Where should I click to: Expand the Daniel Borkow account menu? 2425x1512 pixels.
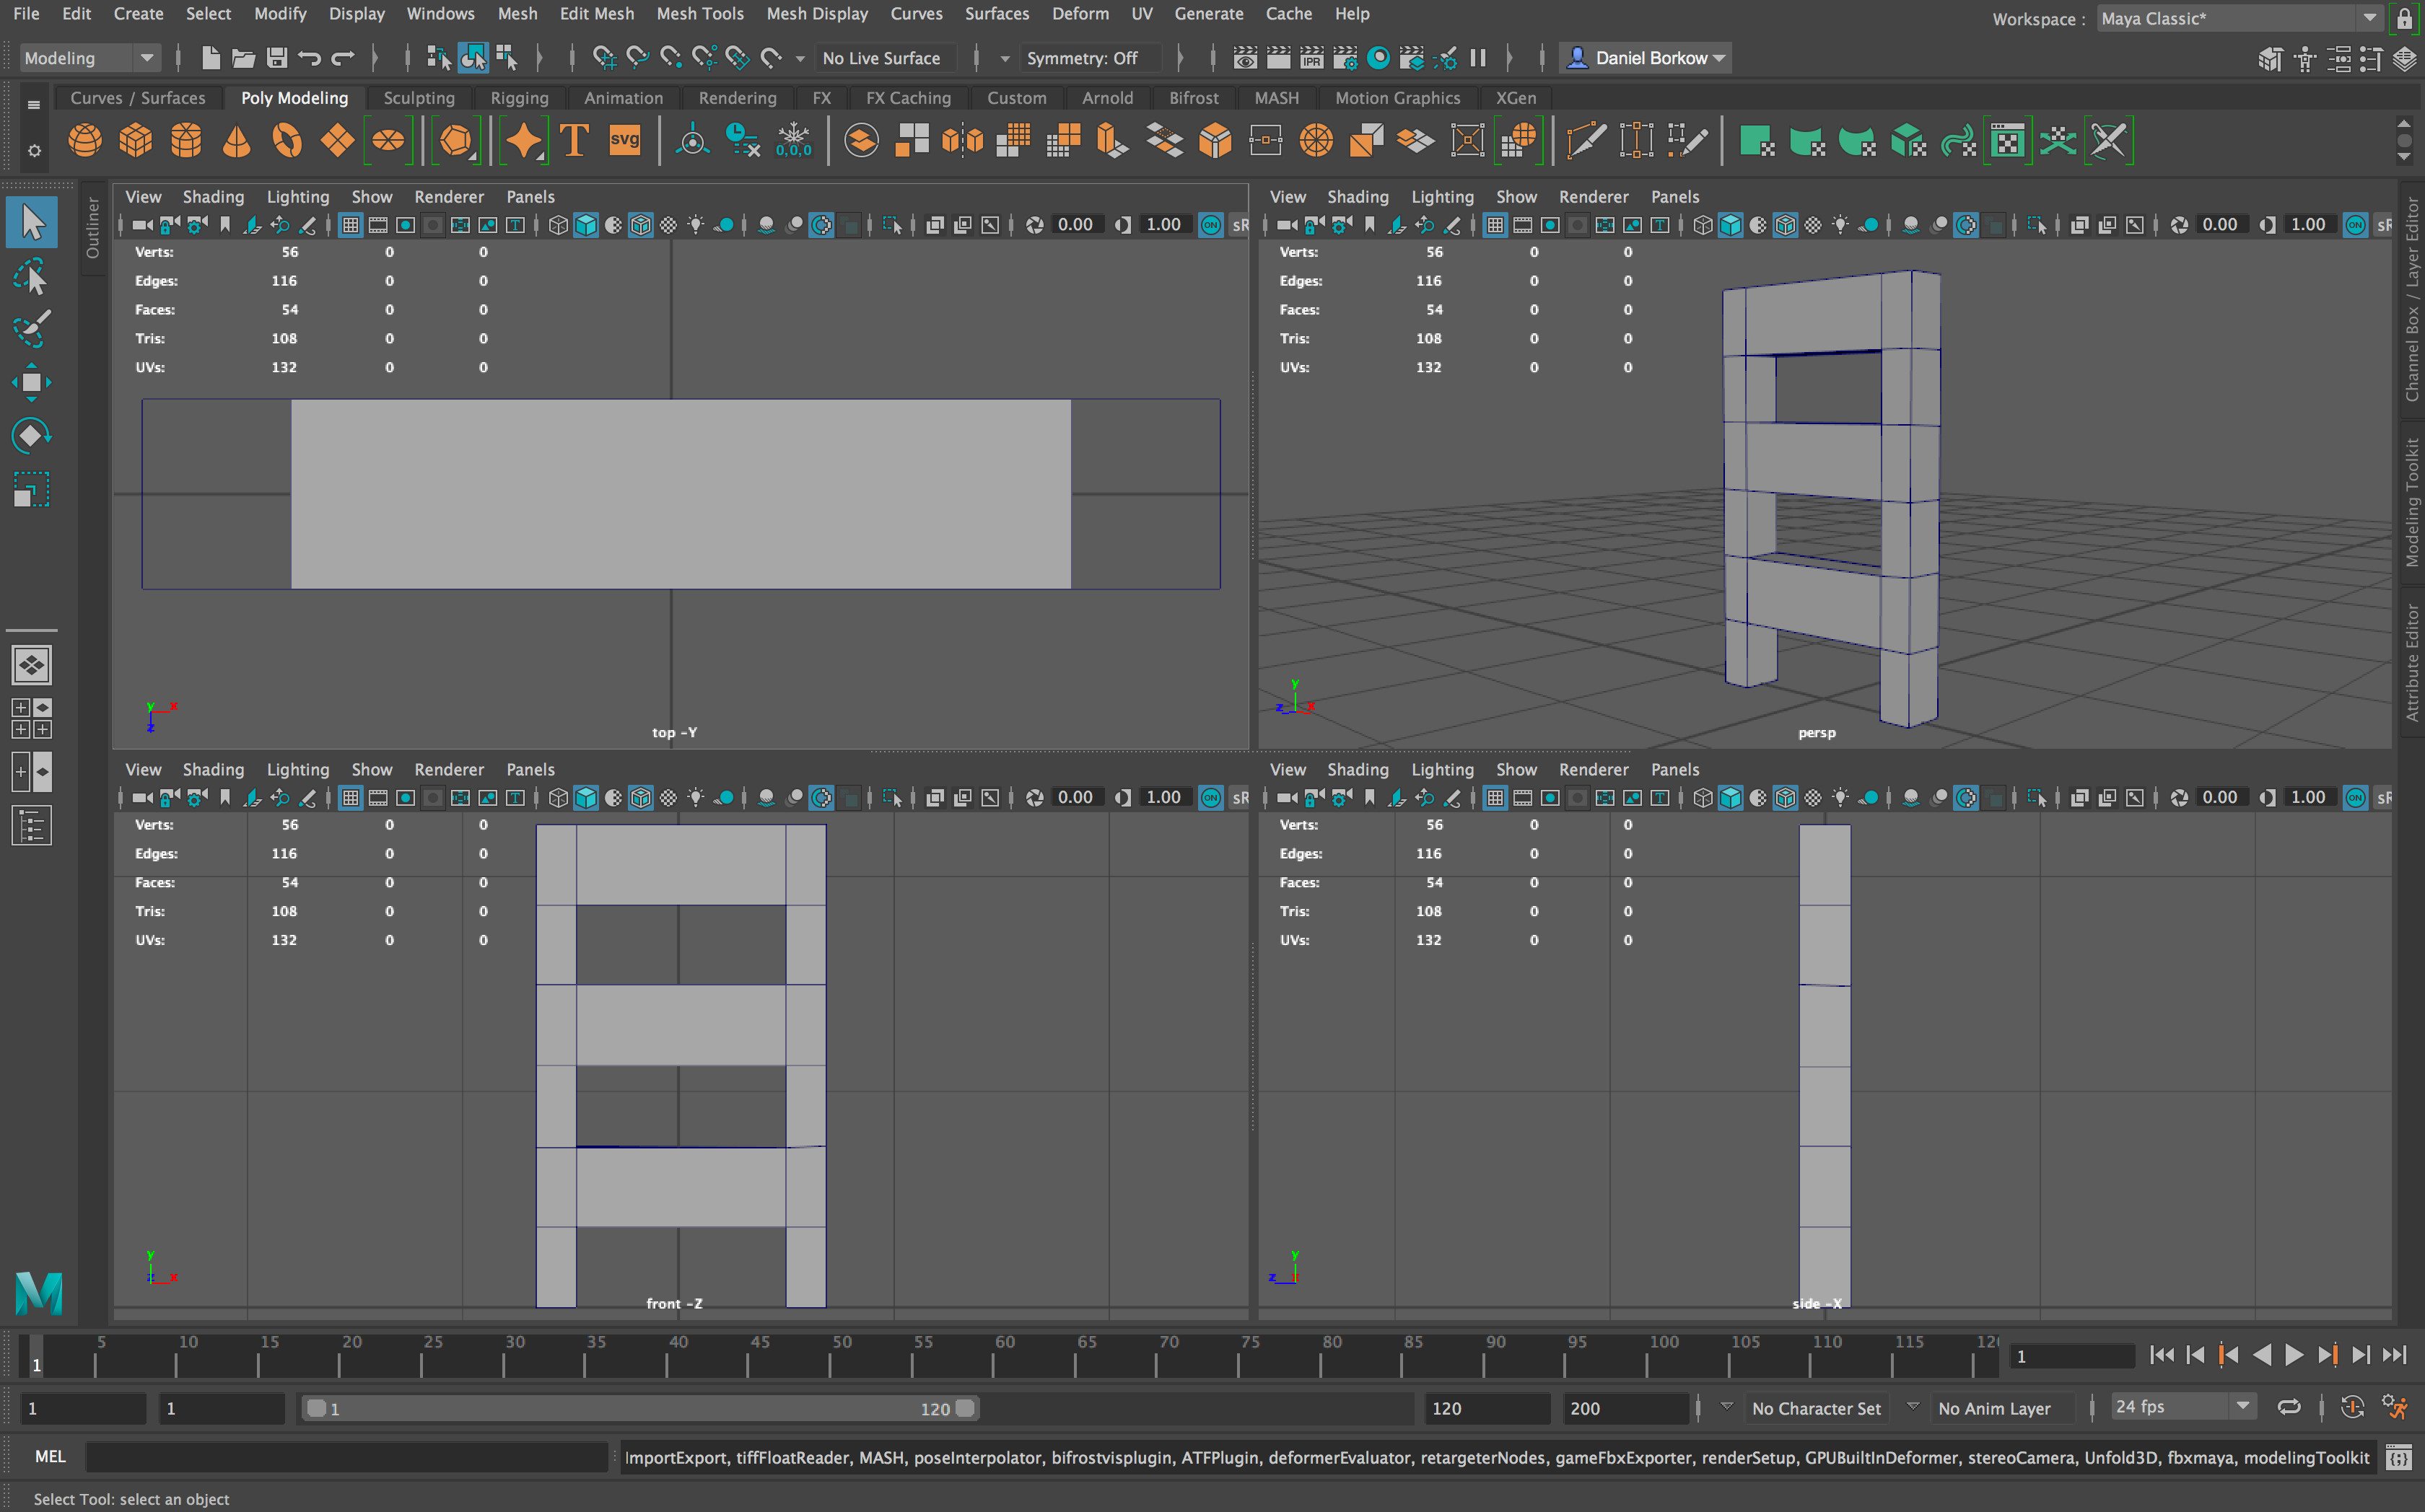coord(1645,58)
